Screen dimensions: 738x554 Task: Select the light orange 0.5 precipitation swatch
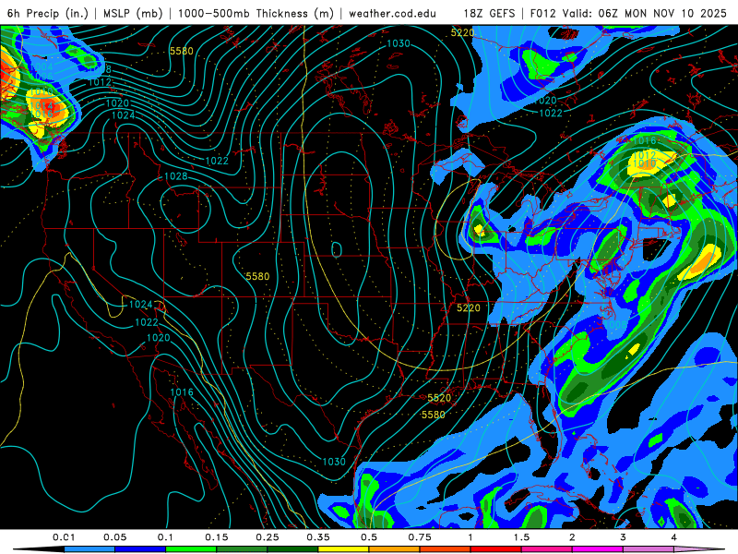395,549
